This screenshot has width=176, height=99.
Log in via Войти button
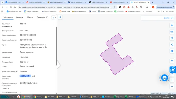168,18
